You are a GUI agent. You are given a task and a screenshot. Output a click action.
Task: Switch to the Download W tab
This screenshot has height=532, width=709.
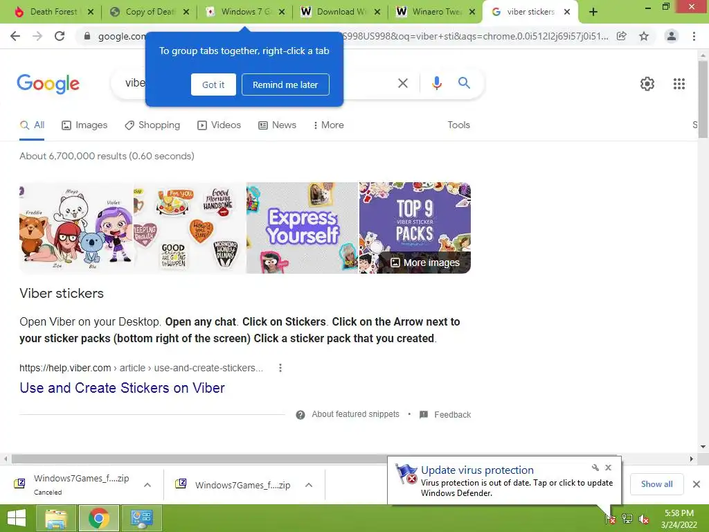[341, 12]
